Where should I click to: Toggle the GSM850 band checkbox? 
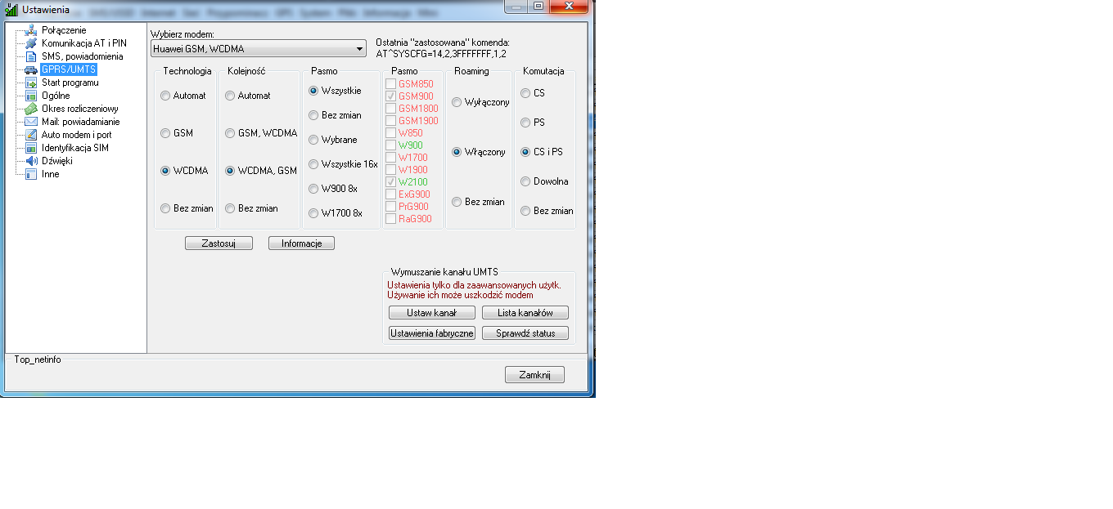pos(391,84)
